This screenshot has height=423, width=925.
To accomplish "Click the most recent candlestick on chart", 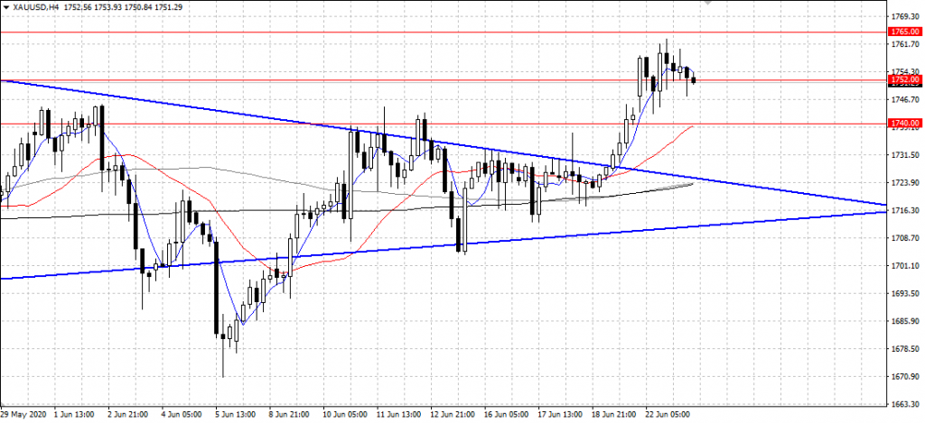I will pyautogui.click(x=693, y=80).
